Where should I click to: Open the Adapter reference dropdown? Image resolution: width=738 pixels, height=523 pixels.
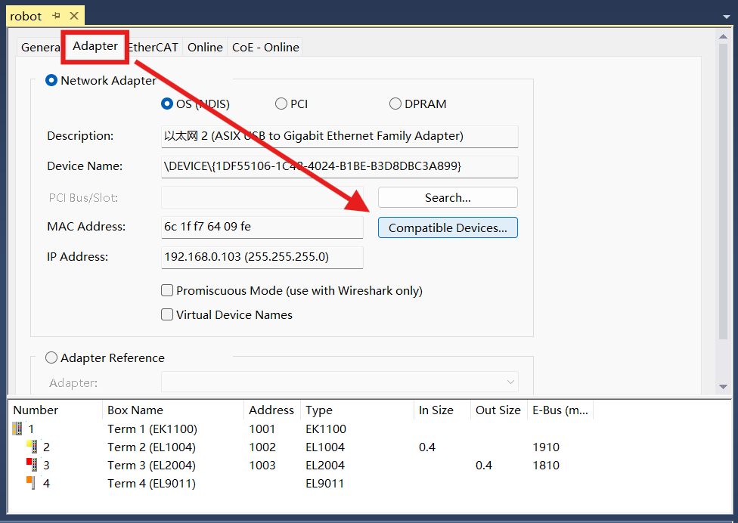coord(511,382)
